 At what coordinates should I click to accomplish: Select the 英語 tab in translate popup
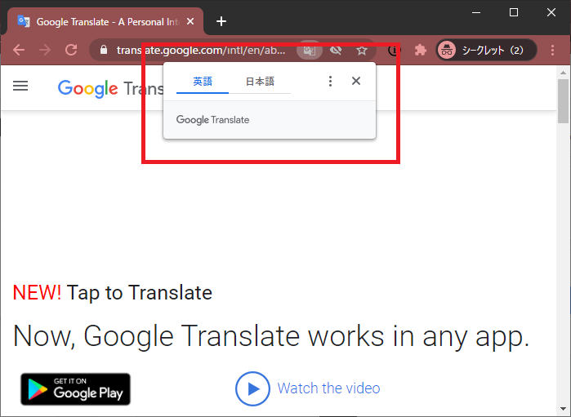203,82
